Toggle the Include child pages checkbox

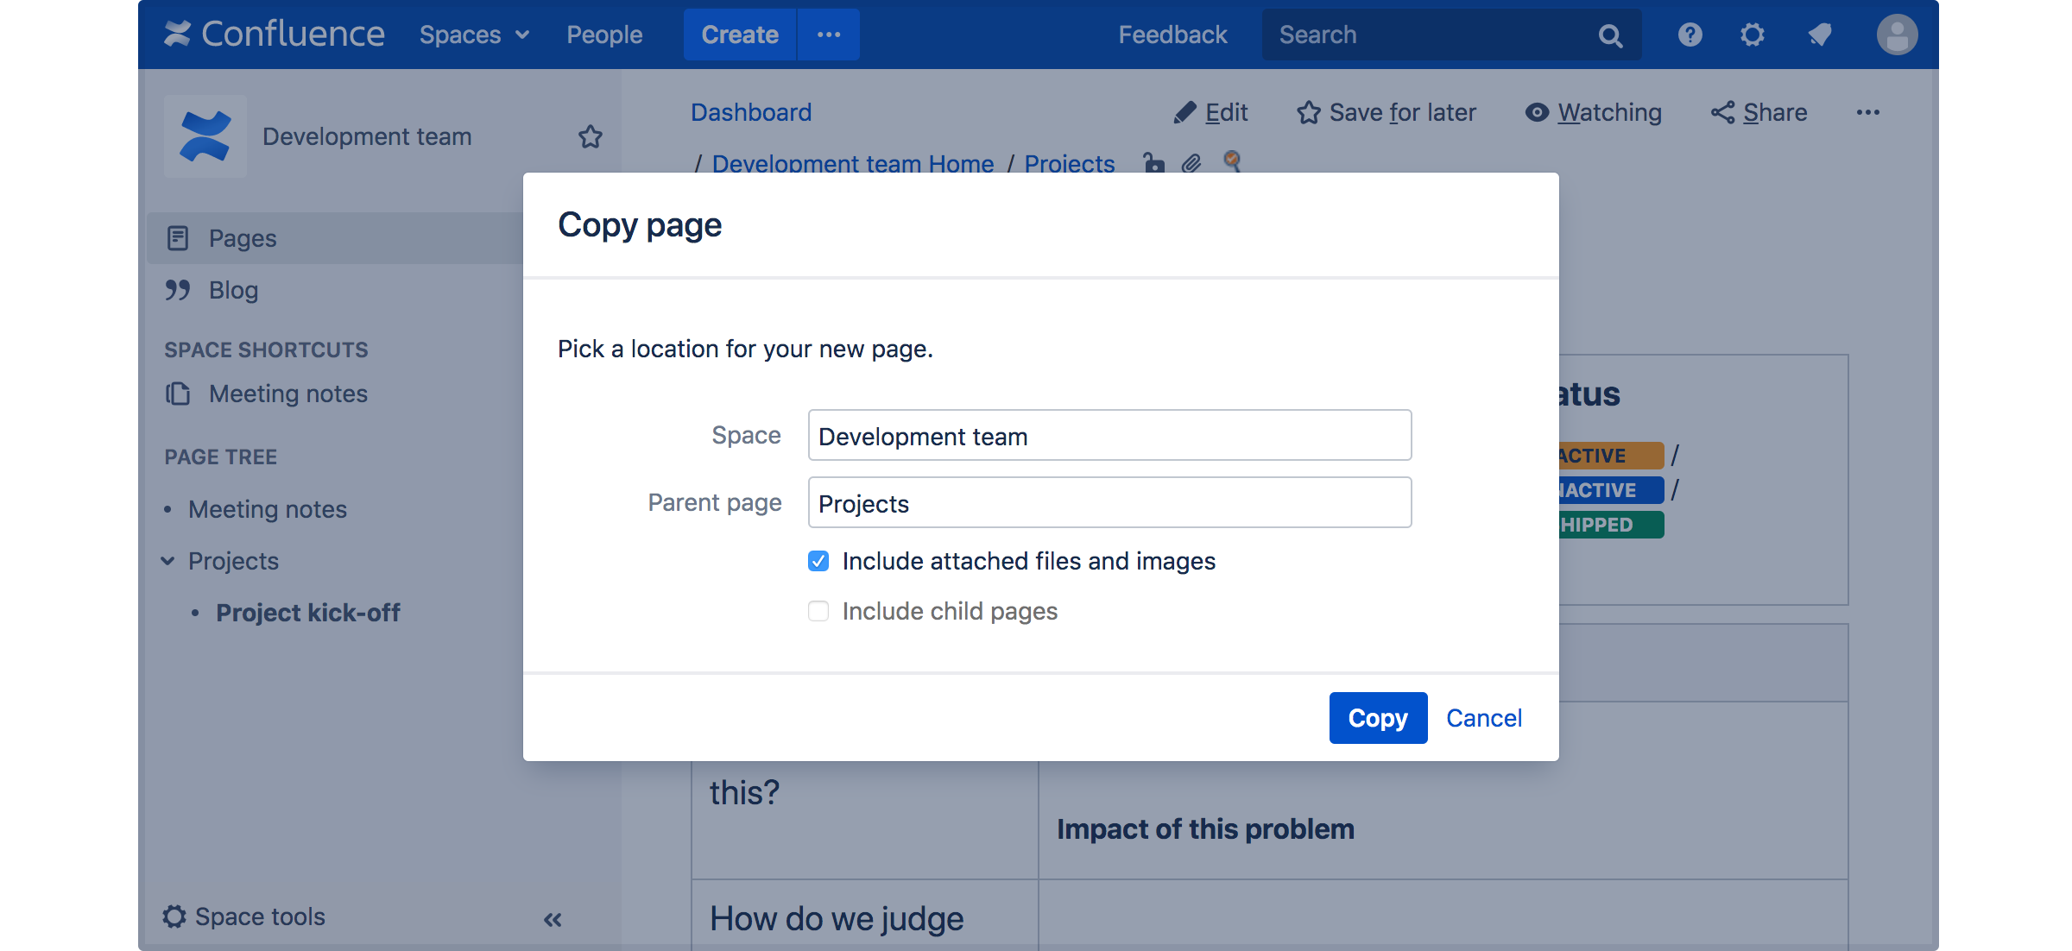[818, 609]
